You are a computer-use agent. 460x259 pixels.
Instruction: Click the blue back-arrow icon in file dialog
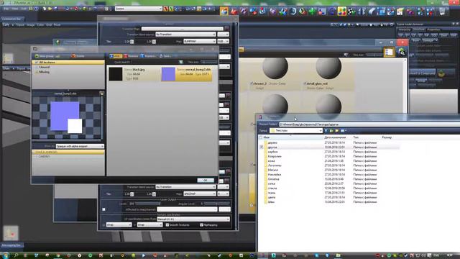[x=326, y=130]
